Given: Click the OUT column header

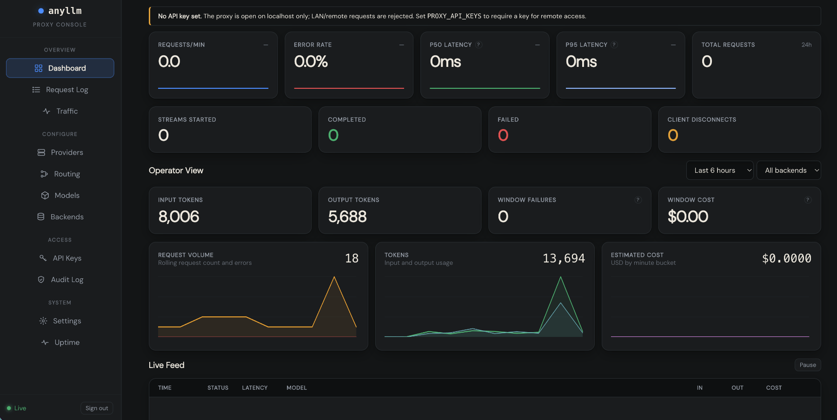Looking at the screenshot, I should [737, 388].
